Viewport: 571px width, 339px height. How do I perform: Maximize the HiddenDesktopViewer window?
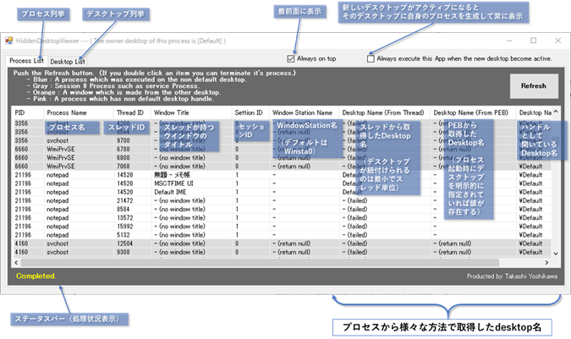534,40
